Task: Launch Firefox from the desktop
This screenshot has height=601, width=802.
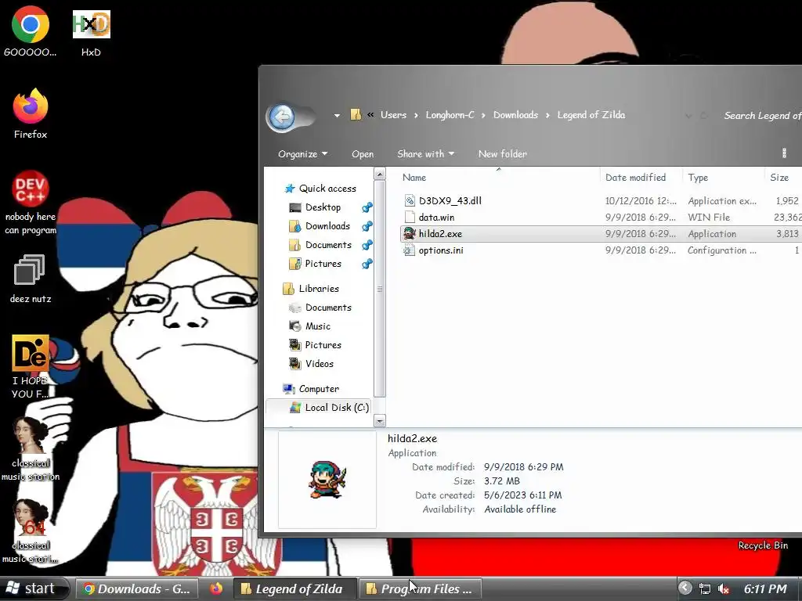Action: click(x=31, y=113)
